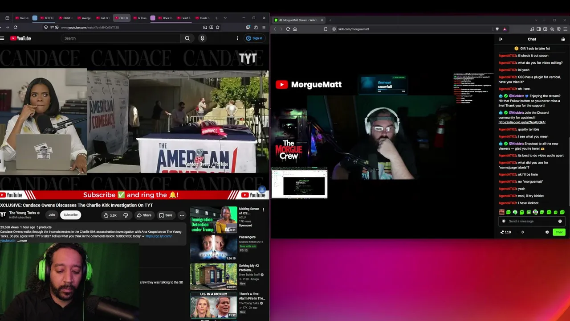The width and height of the screenshot is (570, 321).
Task: Open more actions menu under the video
Action: 182,215
